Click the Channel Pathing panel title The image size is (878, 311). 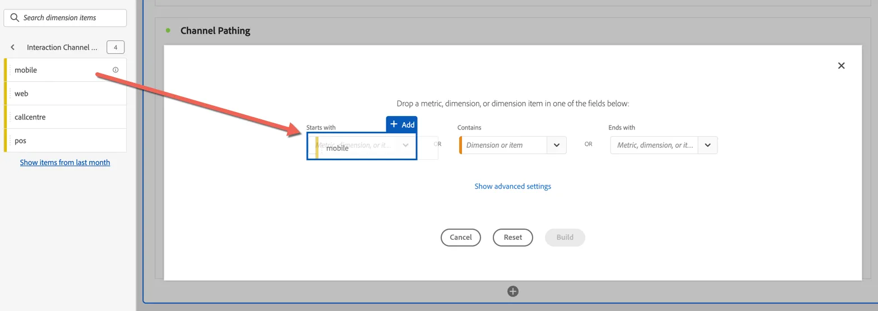click(215, 31)
